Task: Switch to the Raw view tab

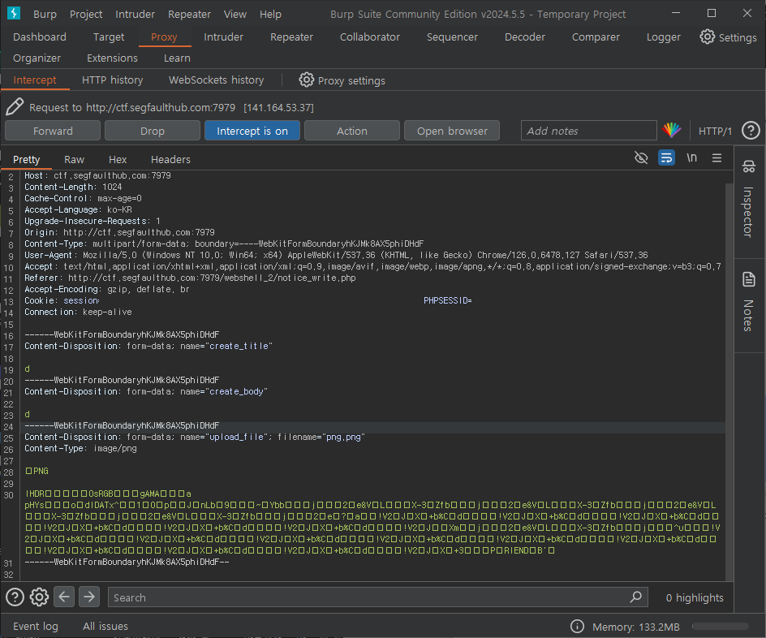Action: 75,159
